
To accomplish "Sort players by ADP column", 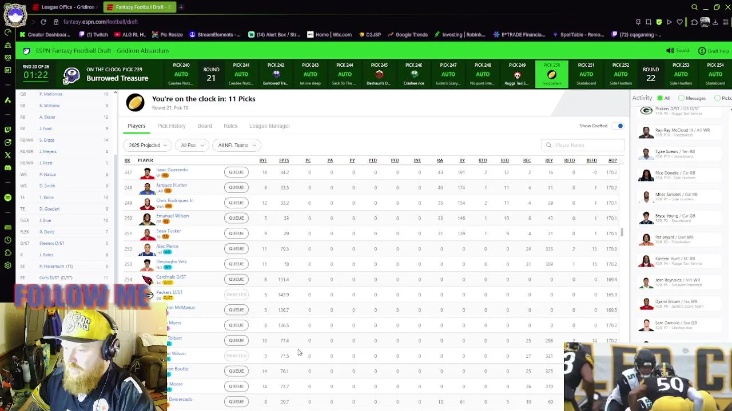I will 612,160.
